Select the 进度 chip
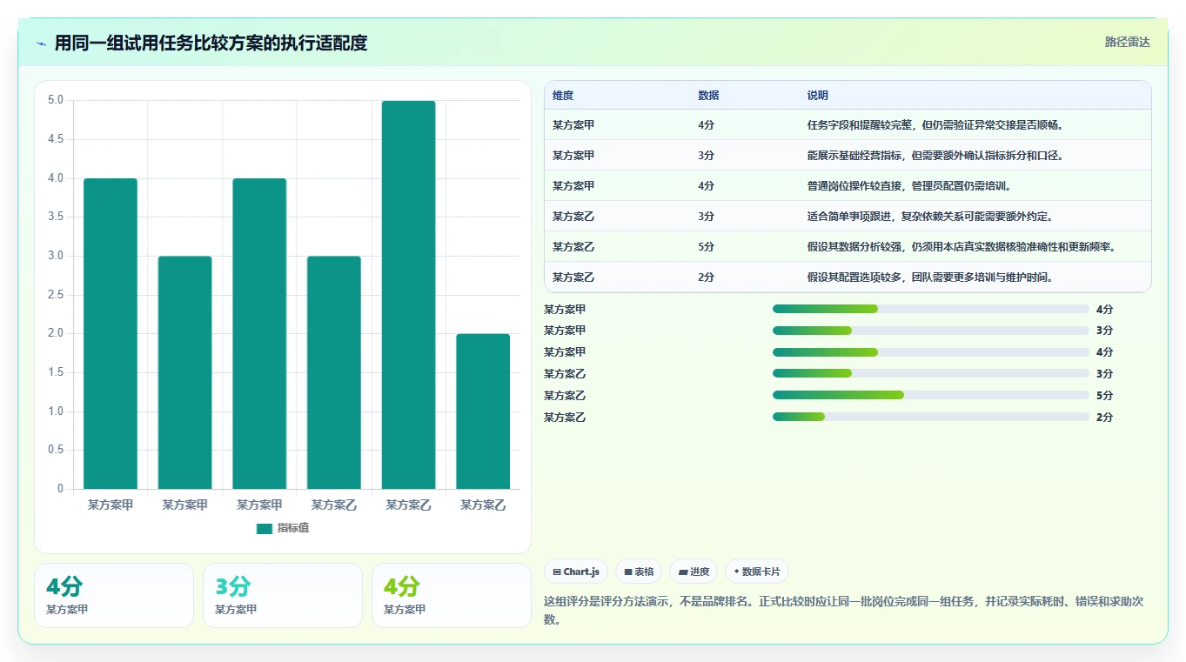Viewport: 1186px width, 662px height. click(x=694, y=572)
